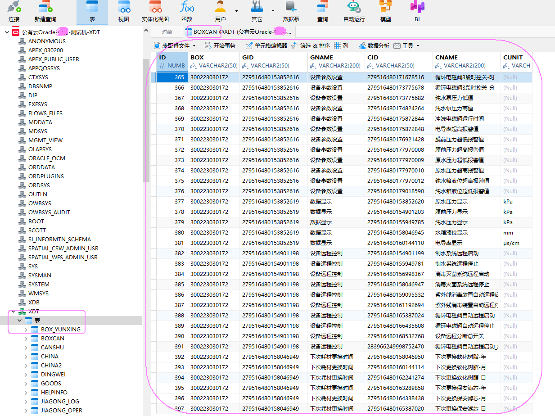Select the 视图 (Views) icon
Viewport: 555px width, 416px height.
(x=123, y=11)
